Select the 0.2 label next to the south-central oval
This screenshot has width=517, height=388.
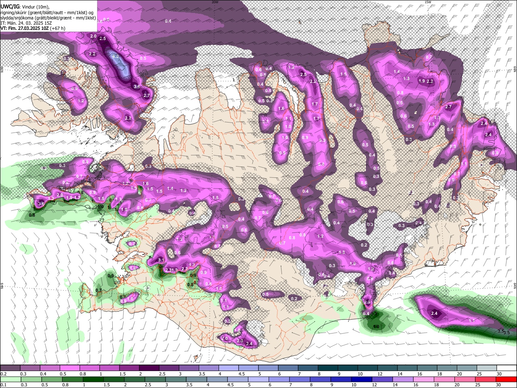pos(294,299)
